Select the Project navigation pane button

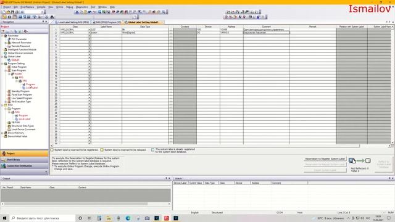tap(25, 154)
